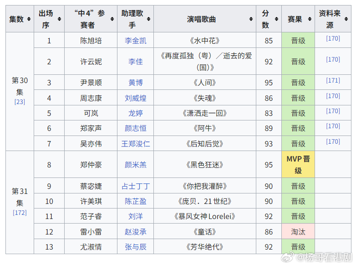This screenshot has width=356, height=266.
Task: Select song title 《后知后觉》
Action: point(205,144)
